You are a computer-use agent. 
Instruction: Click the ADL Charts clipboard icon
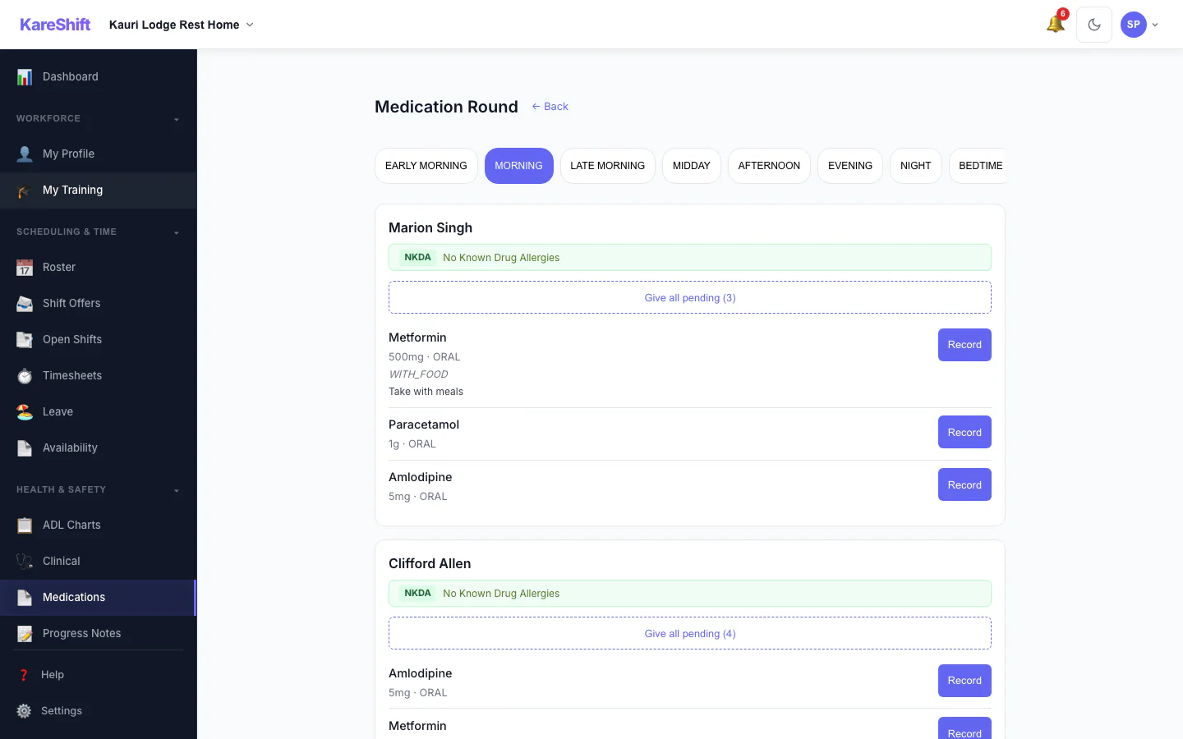pos(25,525)
